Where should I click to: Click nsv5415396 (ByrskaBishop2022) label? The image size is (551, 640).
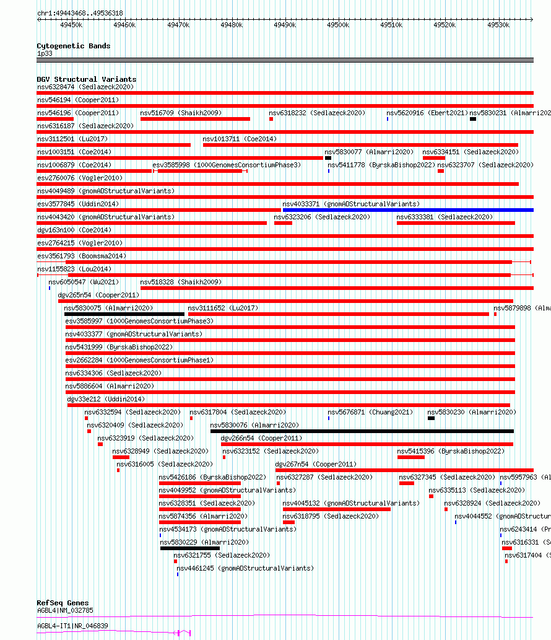[451, 453]
